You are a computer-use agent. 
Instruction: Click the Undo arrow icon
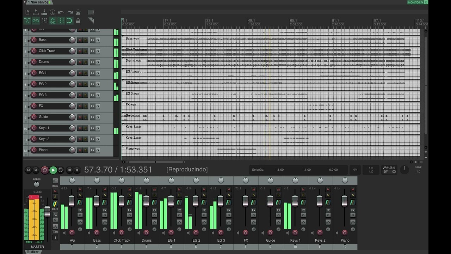(x=61, y=12)
